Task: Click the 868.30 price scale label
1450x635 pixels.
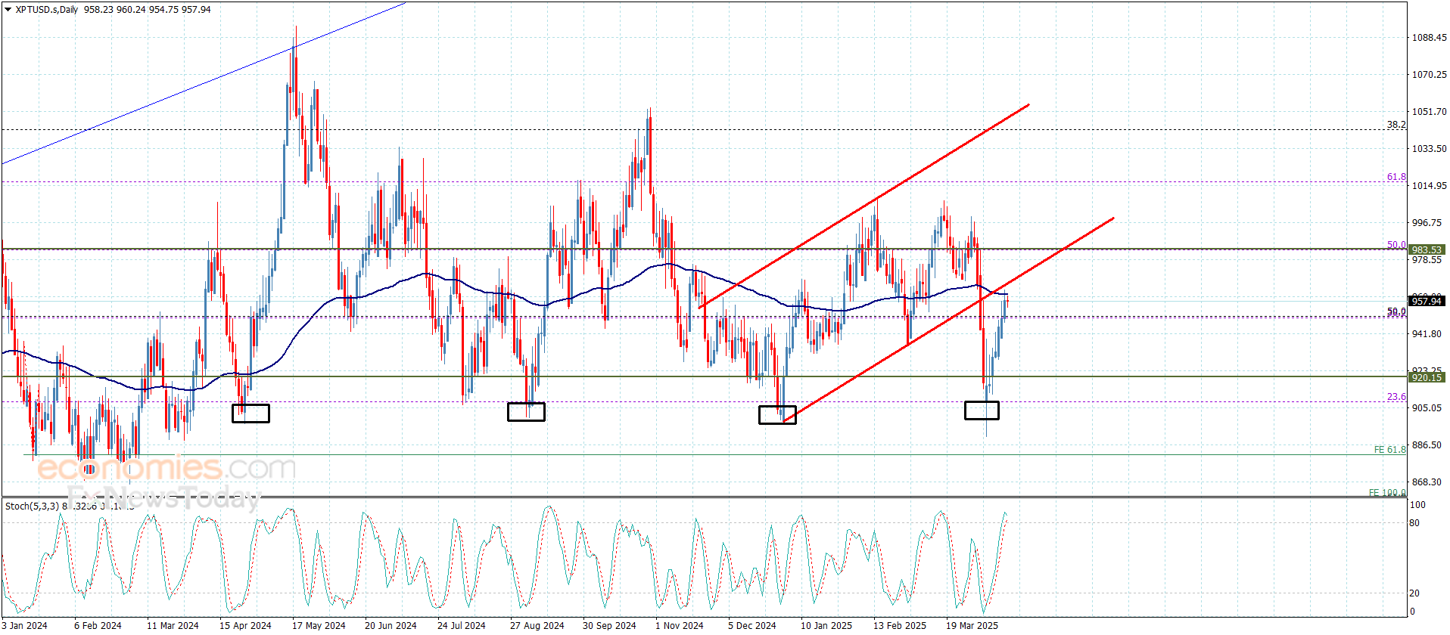Action: coord(1427,482)
